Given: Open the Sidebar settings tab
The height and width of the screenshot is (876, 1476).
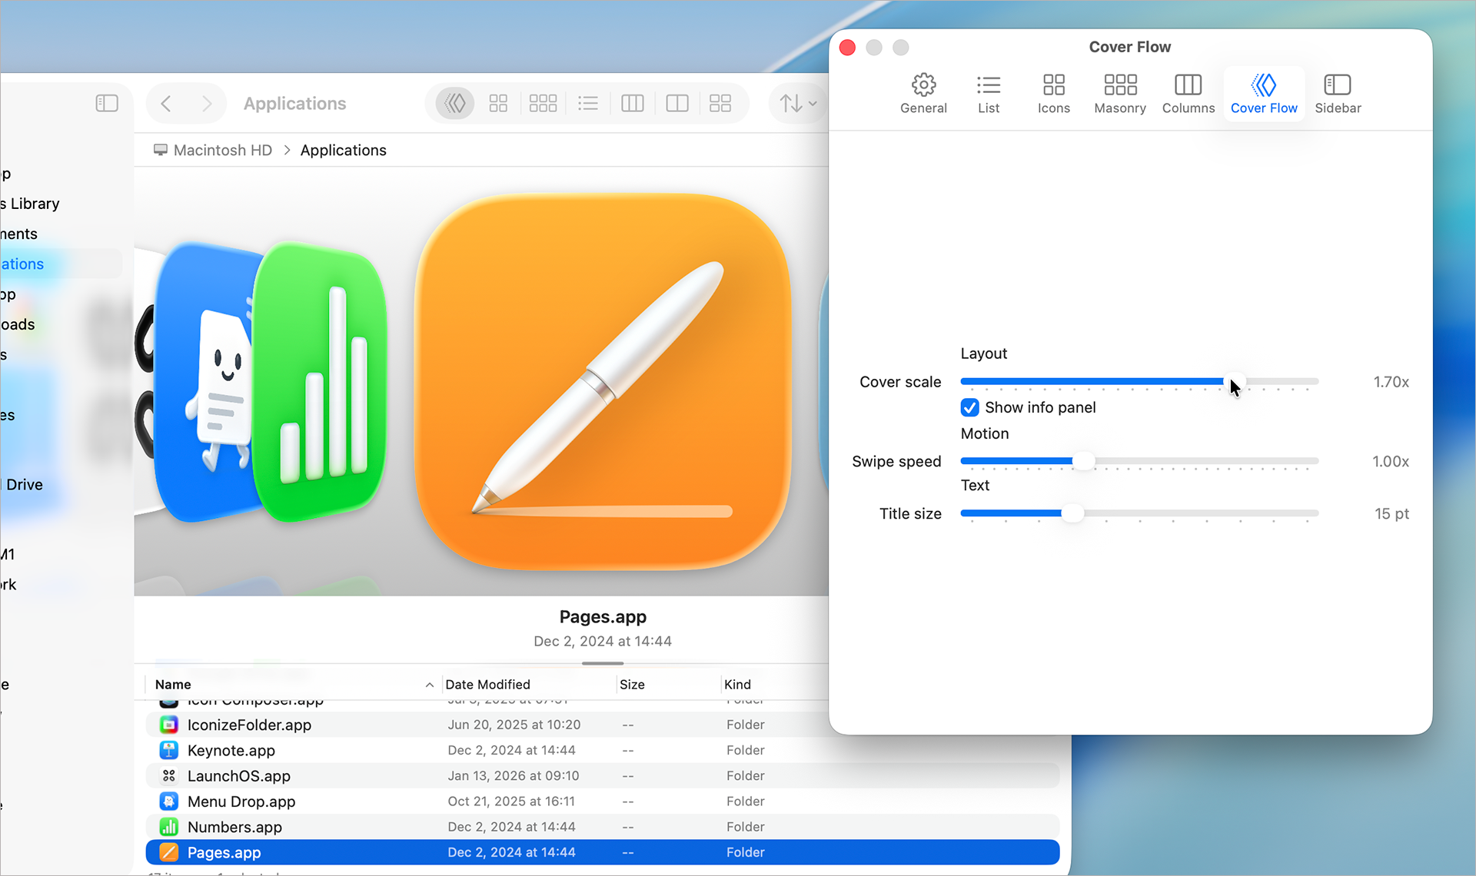Looking at the screenshot, I should click(1338, 92).
